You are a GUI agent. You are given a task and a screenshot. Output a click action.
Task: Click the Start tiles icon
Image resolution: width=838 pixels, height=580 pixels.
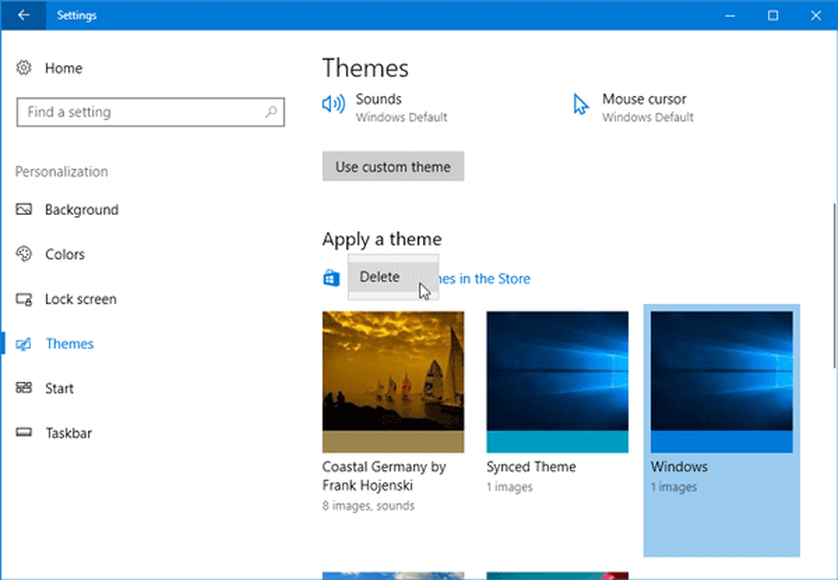tap(23, 388)
